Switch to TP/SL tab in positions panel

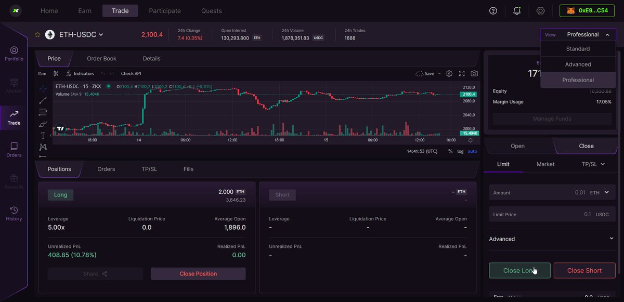149,169
